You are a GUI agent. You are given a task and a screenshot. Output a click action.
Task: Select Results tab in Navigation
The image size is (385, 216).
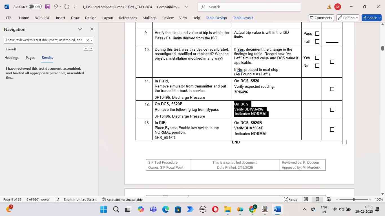(47, 58)
